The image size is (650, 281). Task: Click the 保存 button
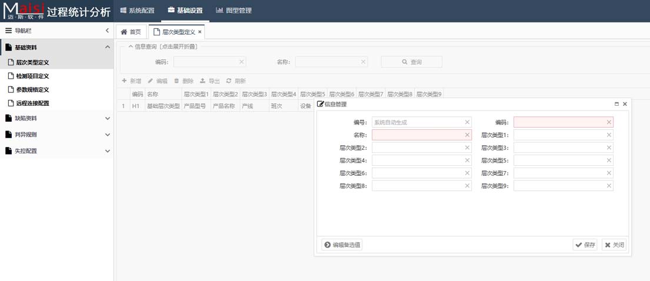pos(585,245)
